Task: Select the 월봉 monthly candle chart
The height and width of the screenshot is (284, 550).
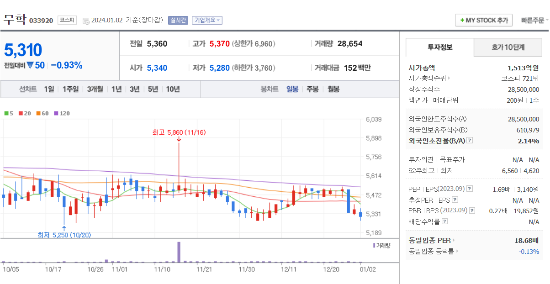Action: (x=333, y=89)
